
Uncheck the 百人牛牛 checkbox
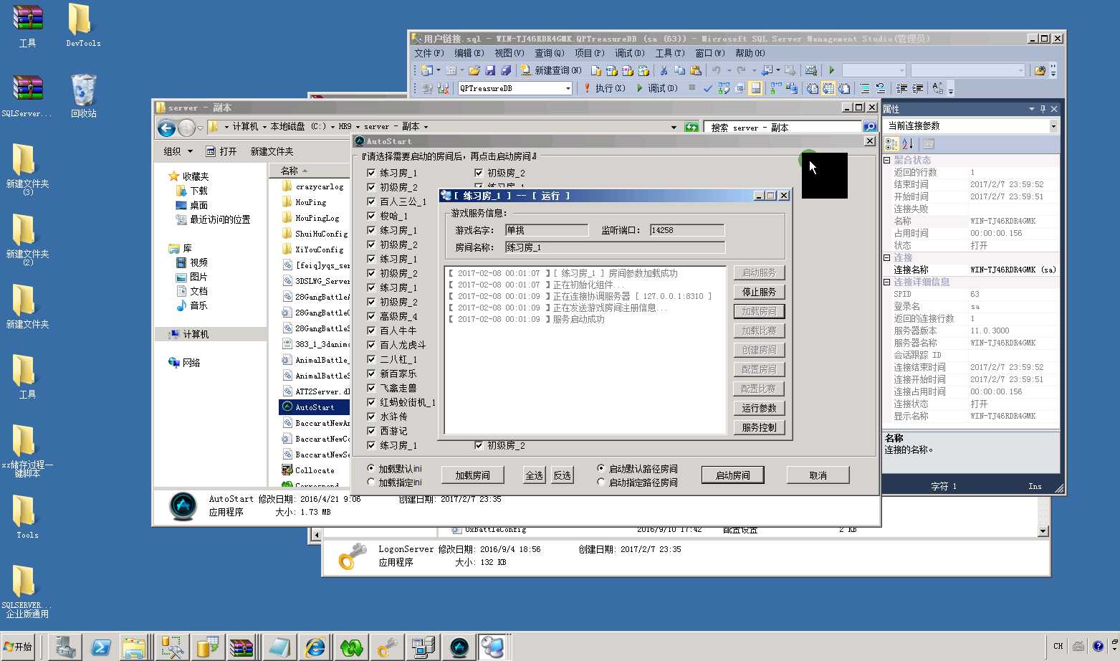pyautogui.click(x=371, y=330)
